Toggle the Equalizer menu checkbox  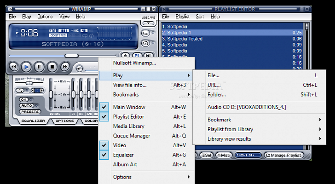click(x=123, y=155)
